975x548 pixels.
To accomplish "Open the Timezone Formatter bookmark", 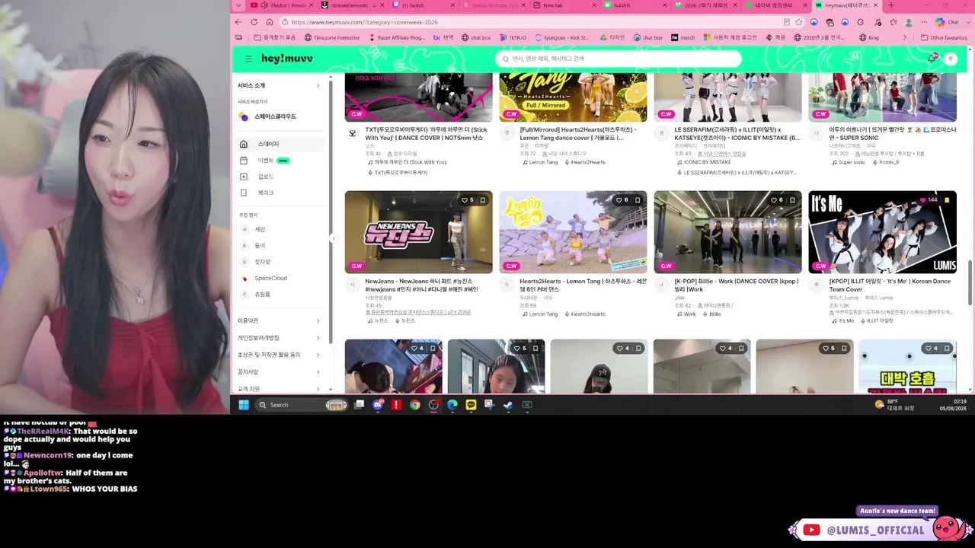I will [331, 37].
